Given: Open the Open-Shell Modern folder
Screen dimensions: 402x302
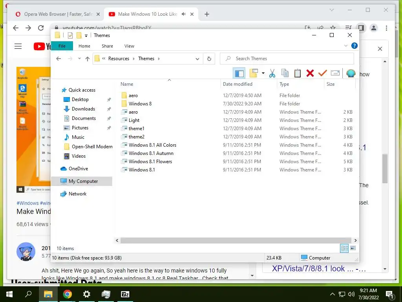Looking at the screenshot, I should 92,147.
